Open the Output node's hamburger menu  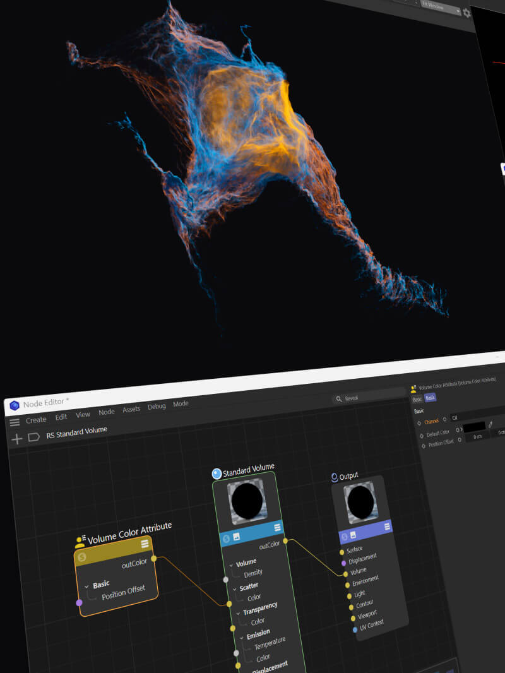click(387, 526)
